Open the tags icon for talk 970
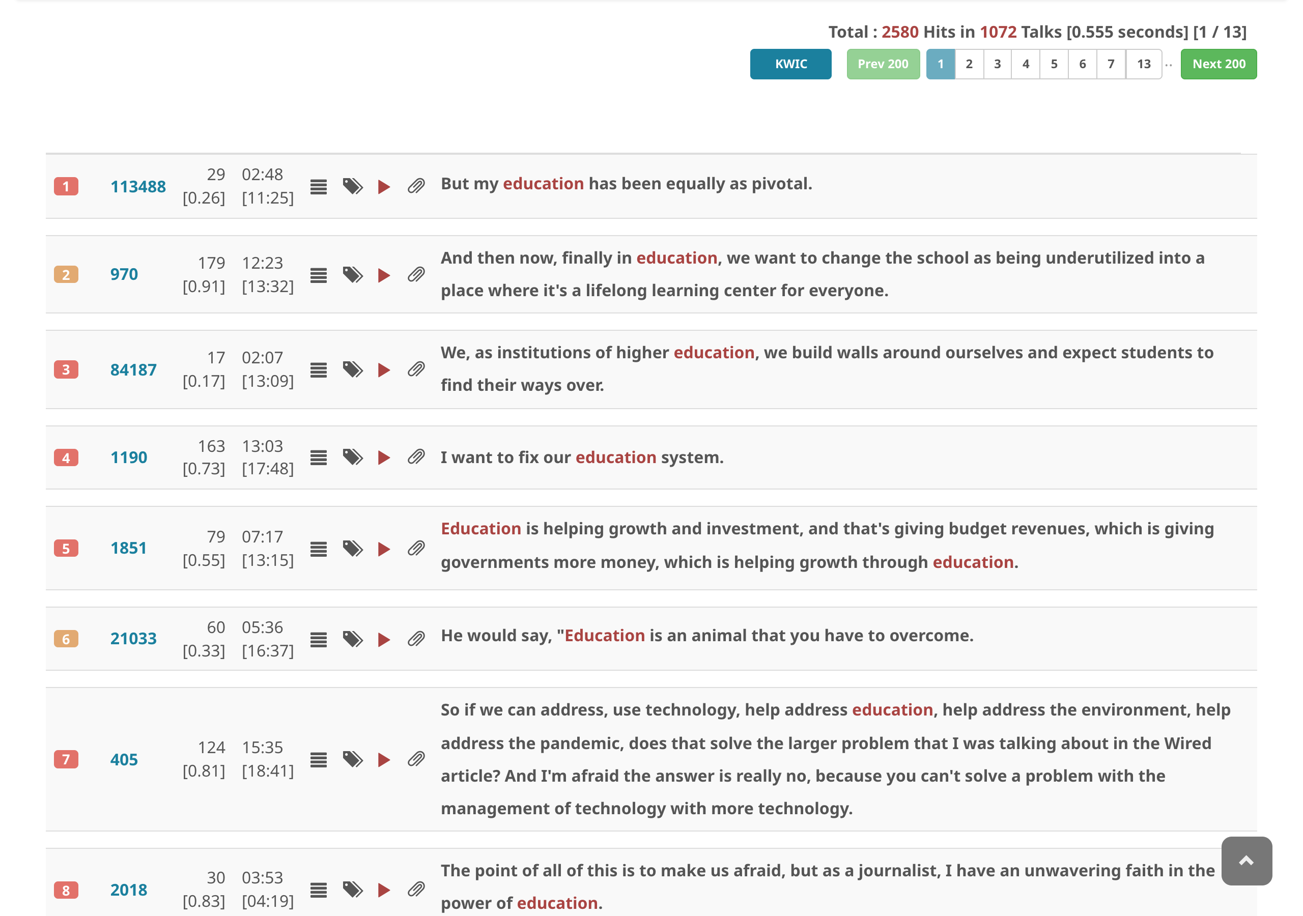The height and width of the screenshot is (916, 1303). pos(352,275)
